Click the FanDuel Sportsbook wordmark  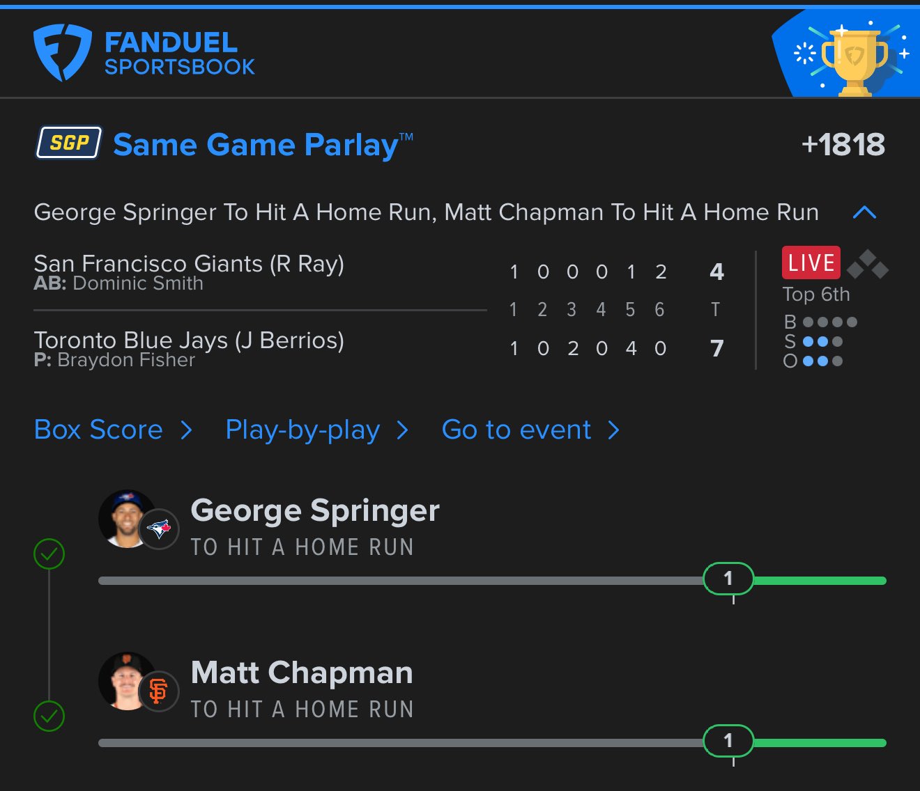[179, 54]
